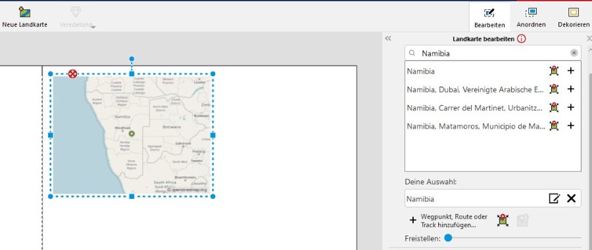Add the first Namibia result with plus
Screen dimensions: 592x250
pos(571,70)
